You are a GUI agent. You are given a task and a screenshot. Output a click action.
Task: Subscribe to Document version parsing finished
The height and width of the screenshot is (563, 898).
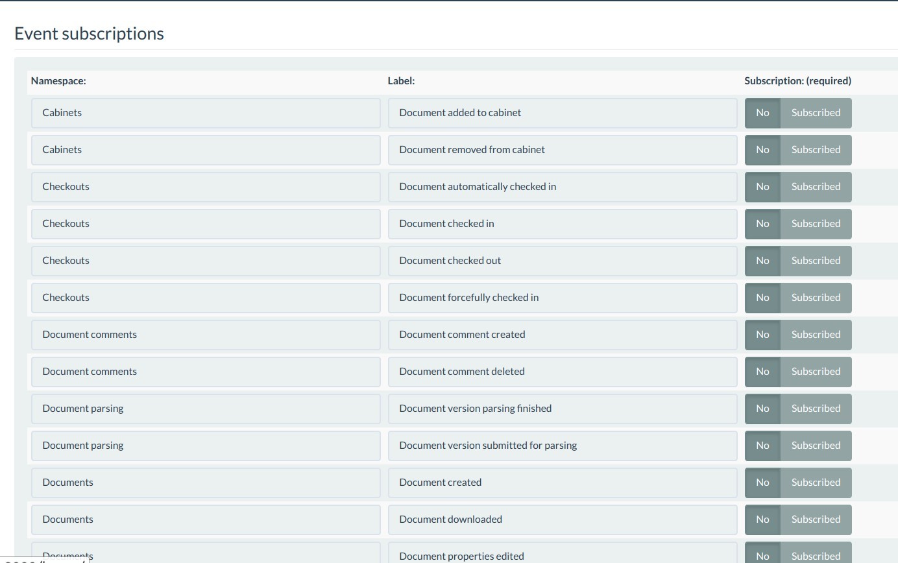click(x=816, y=409)
